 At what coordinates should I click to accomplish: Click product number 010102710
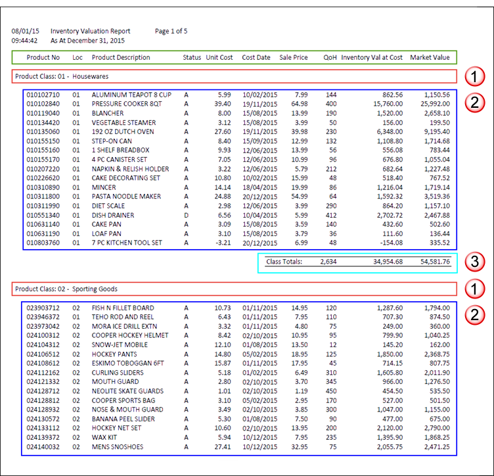tap(43, 95)
